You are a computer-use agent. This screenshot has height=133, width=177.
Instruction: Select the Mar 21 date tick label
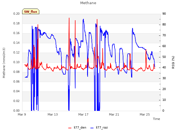(114, 114)
